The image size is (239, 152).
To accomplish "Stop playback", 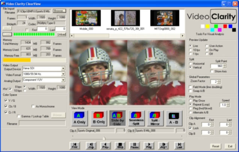I will (x=120, y=146).
